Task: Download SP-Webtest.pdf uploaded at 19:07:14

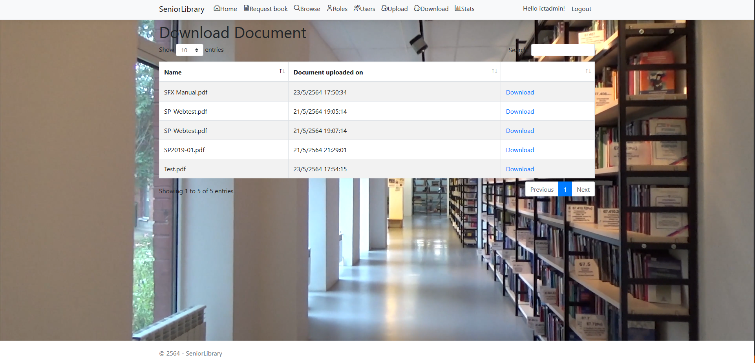Action: [x=520, y=131]
